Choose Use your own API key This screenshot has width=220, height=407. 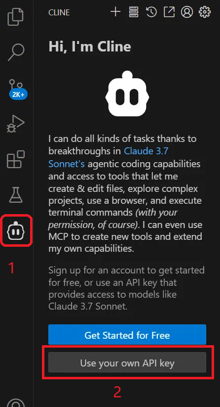point(127,362)
